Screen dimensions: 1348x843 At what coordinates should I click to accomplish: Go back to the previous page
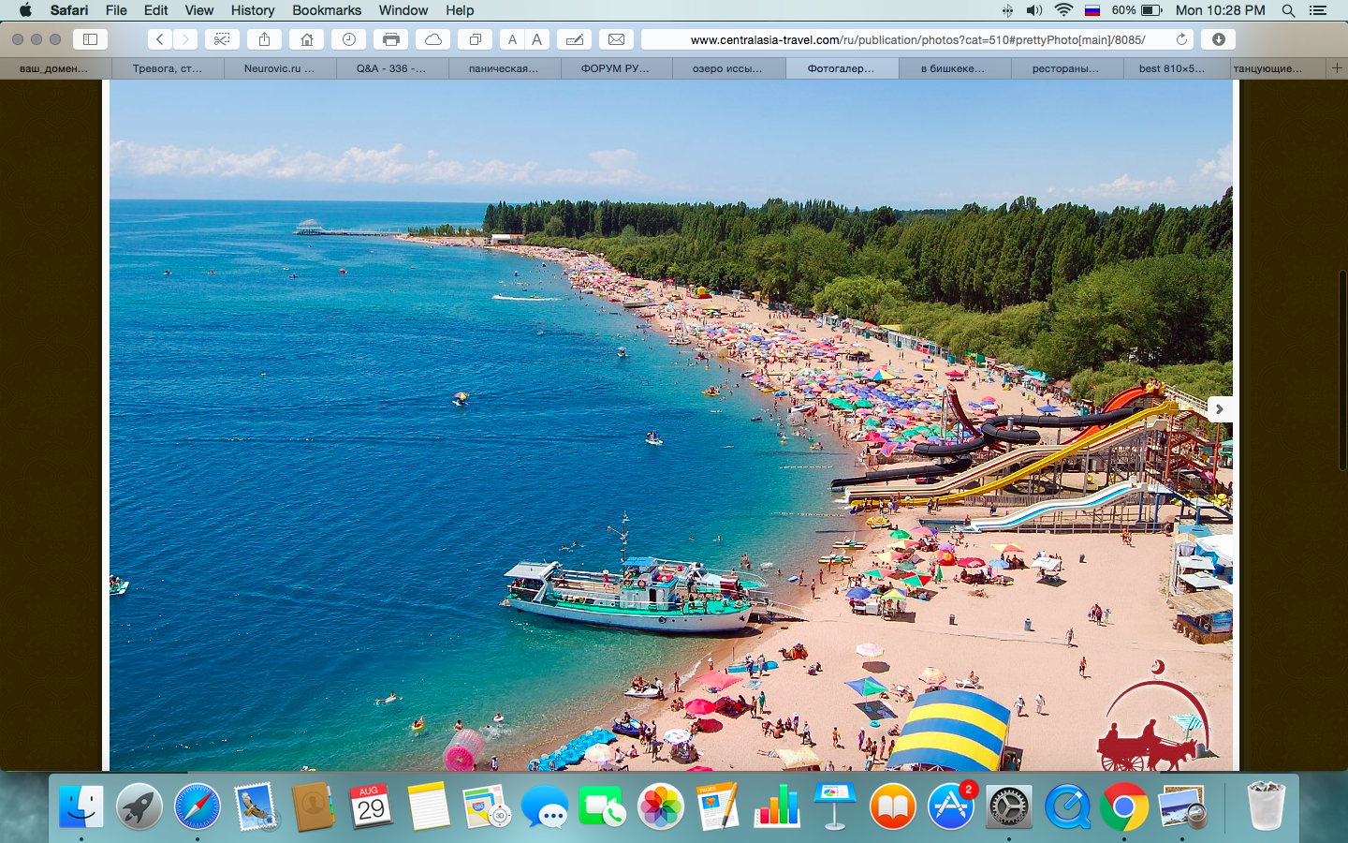[160, 39]
